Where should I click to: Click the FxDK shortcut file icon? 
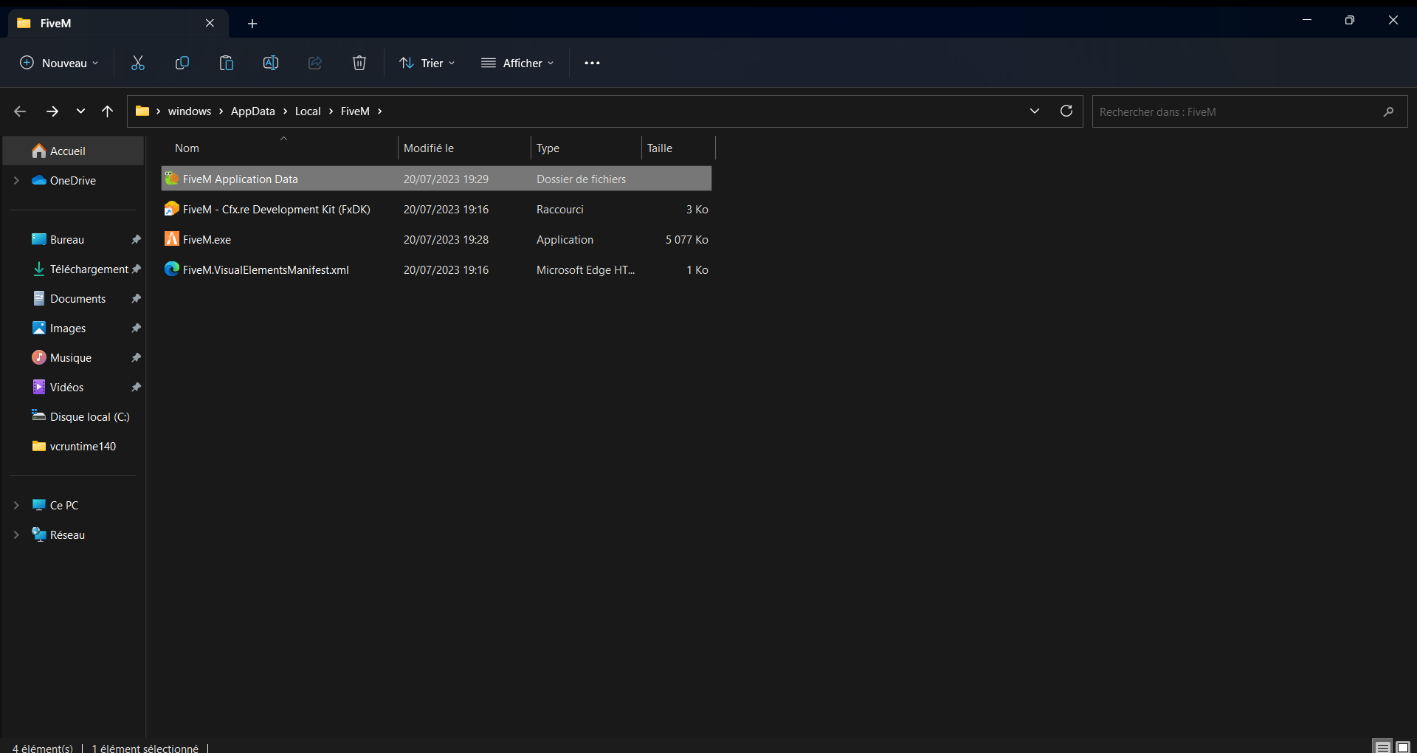[x=172, y=209]
